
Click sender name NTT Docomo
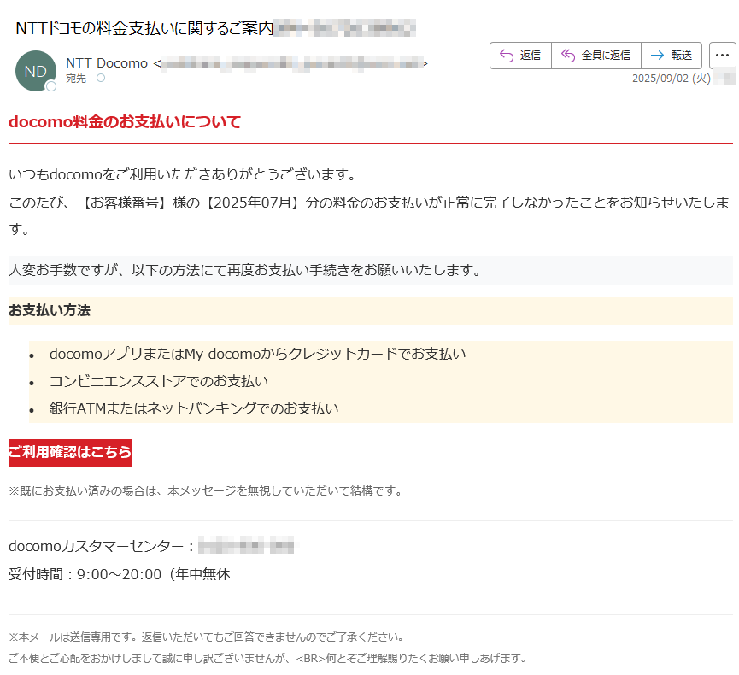(107, 63)
